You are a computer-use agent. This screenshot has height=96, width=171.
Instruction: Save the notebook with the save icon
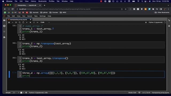pos(9,22)
